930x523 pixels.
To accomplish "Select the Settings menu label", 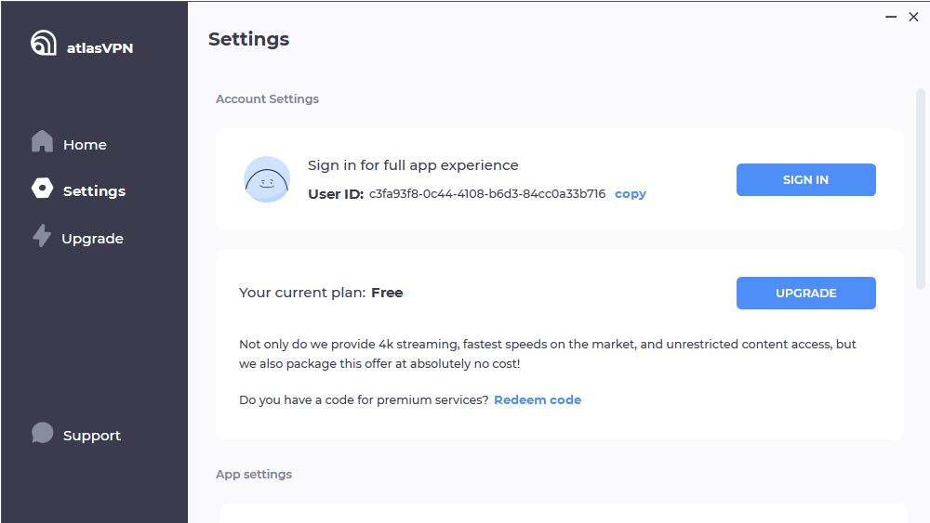I will (94, 191).
